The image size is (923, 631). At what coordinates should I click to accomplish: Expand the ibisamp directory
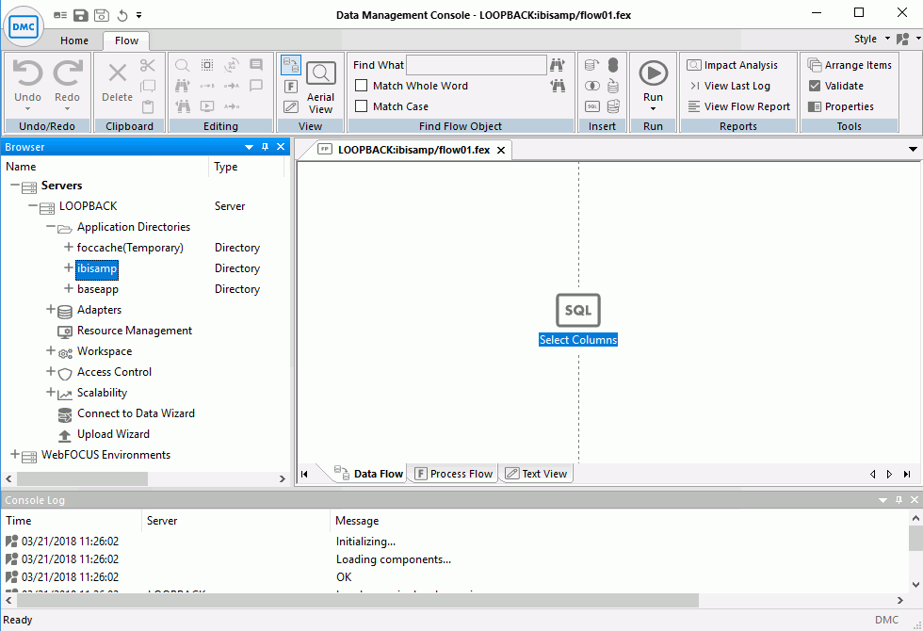tap(69, 267)
